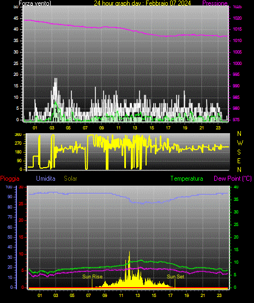This screenshot has width=254, height=303.
Task: Click the red '15' rain axis value
Action: coord(21,237)
